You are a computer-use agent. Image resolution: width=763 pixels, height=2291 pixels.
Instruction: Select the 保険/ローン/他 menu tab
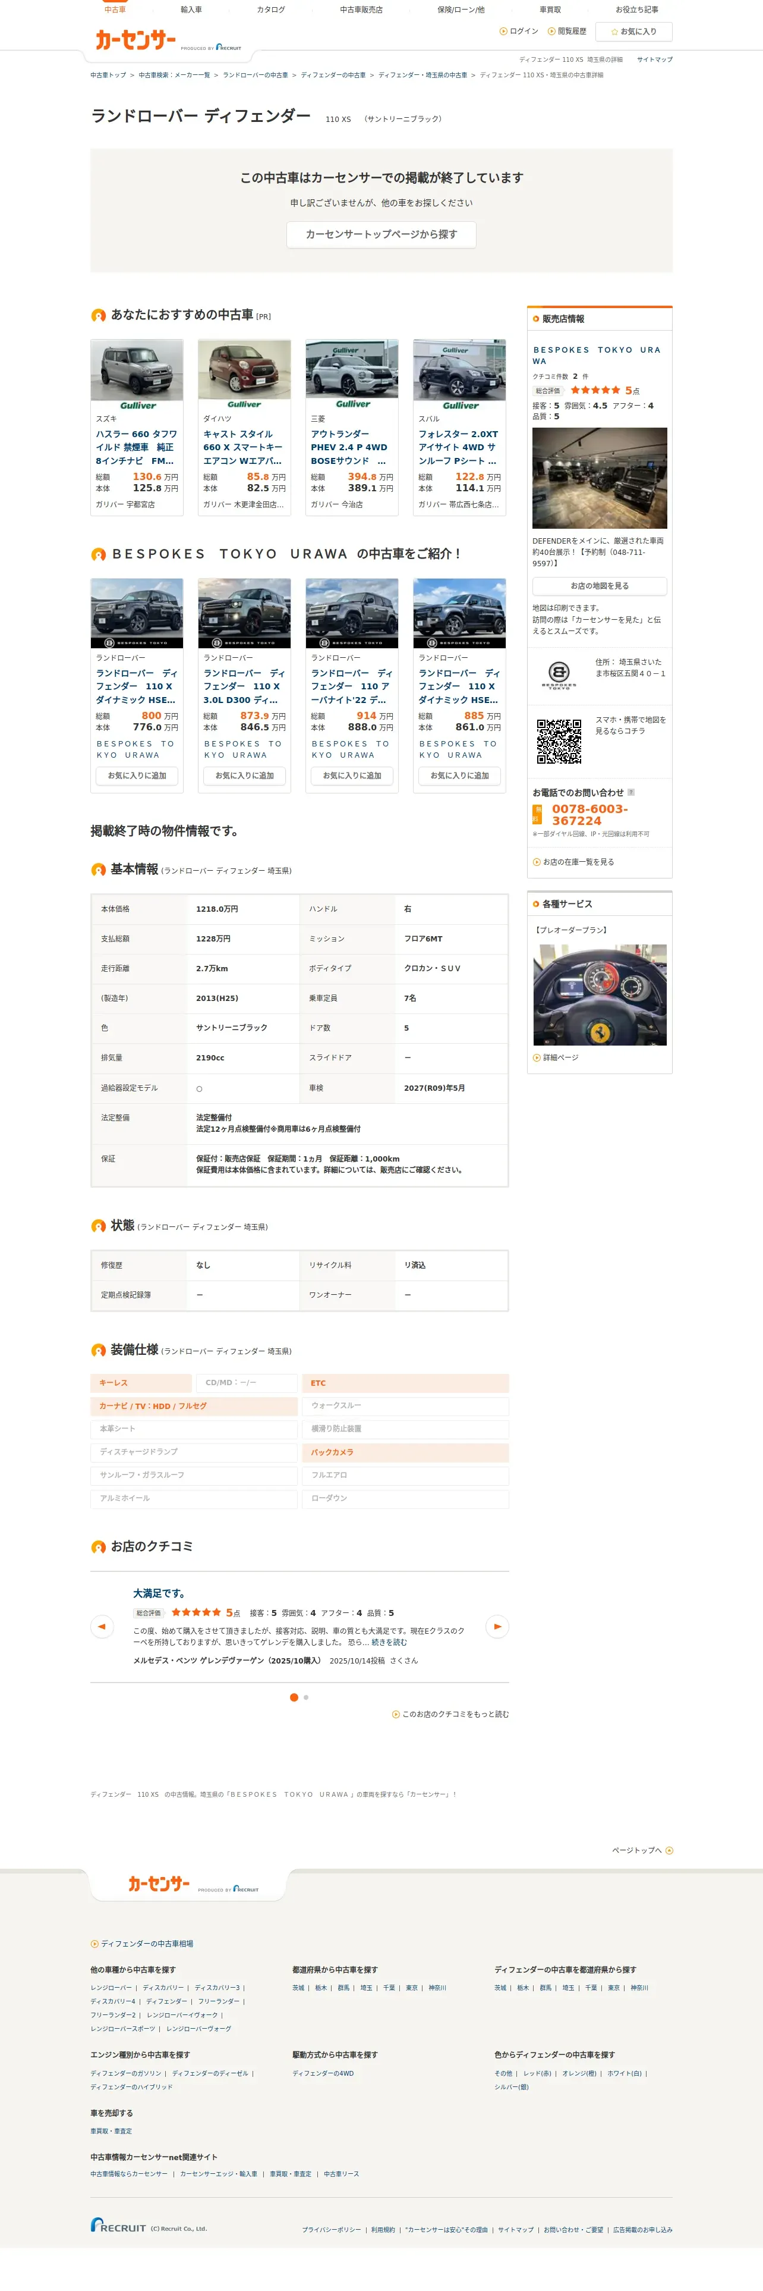(x=461, y=10)
